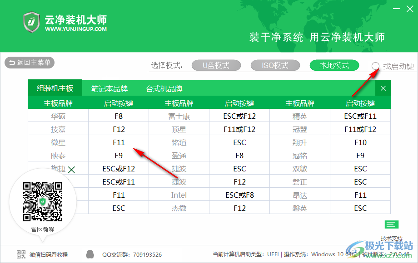Click the Yunjing shield logo icon
Viewport: 418px width, 263px height.
pos(31,22)
